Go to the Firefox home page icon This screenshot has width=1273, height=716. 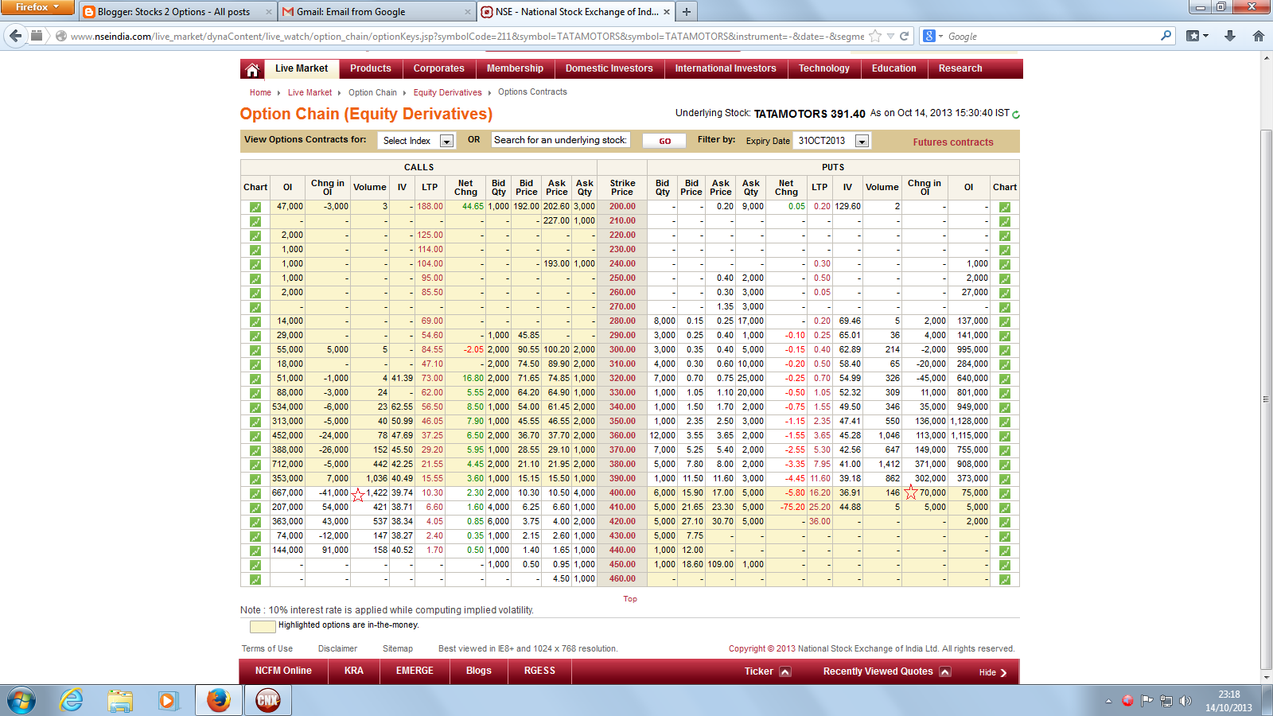pyautogui.click(x=1258, y=36)
